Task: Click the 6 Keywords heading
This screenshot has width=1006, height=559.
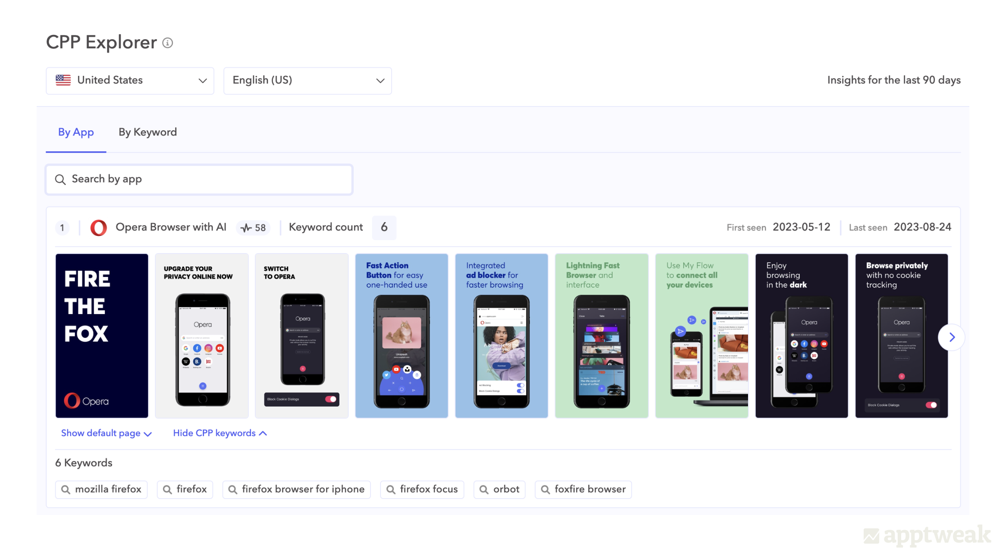Action: tap(84, 463)
